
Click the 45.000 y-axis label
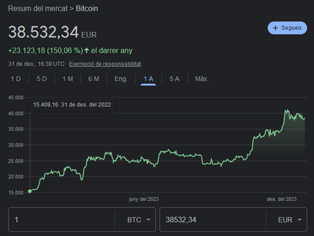click(x=16, y=97)
